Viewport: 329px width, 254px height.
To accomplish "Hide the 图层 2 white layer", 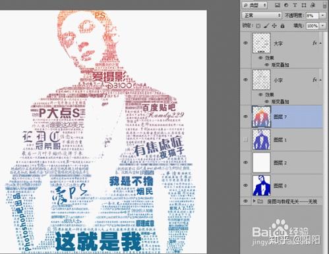I will [245, 163].
